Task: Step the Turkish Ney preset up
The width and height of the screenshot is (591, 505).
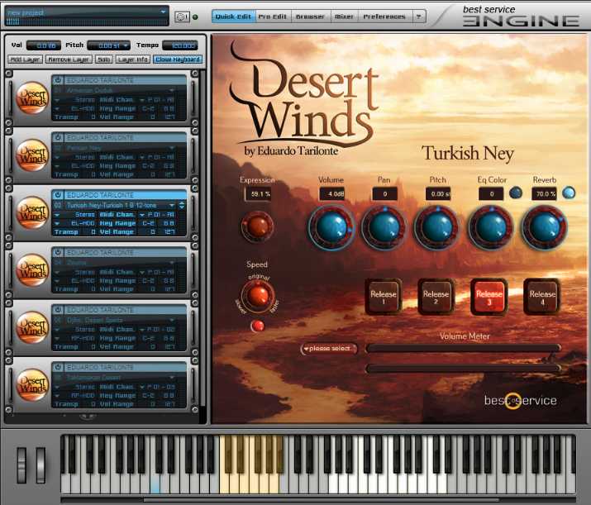Action: pyautogui.click(x=182, y=202)
